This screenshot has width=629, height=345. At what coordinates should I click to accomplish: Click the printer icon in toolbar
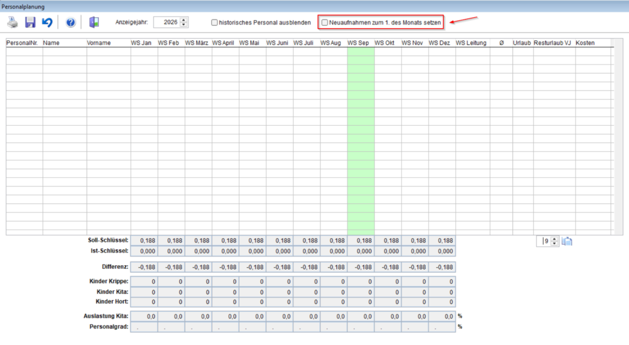coord(13,23)
